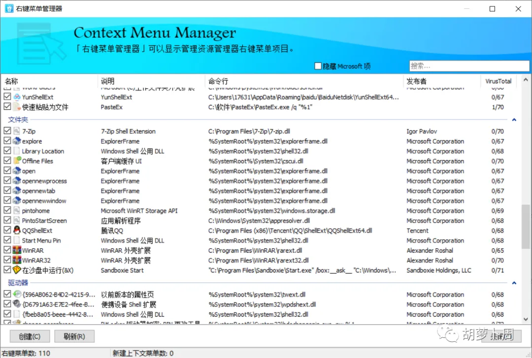This screenshot has height=358, width=532.
Task: Click the Library Location row icon
Action: click(x=17, y=150)
